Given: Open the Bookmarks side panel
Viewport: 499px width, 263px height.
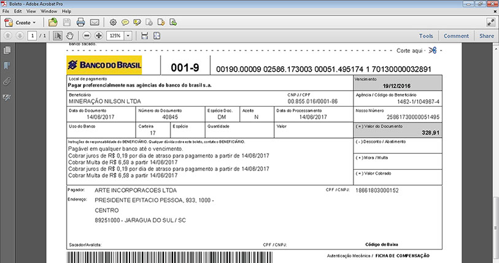Looking at the screenshot, I should click(x=7, y=66).
